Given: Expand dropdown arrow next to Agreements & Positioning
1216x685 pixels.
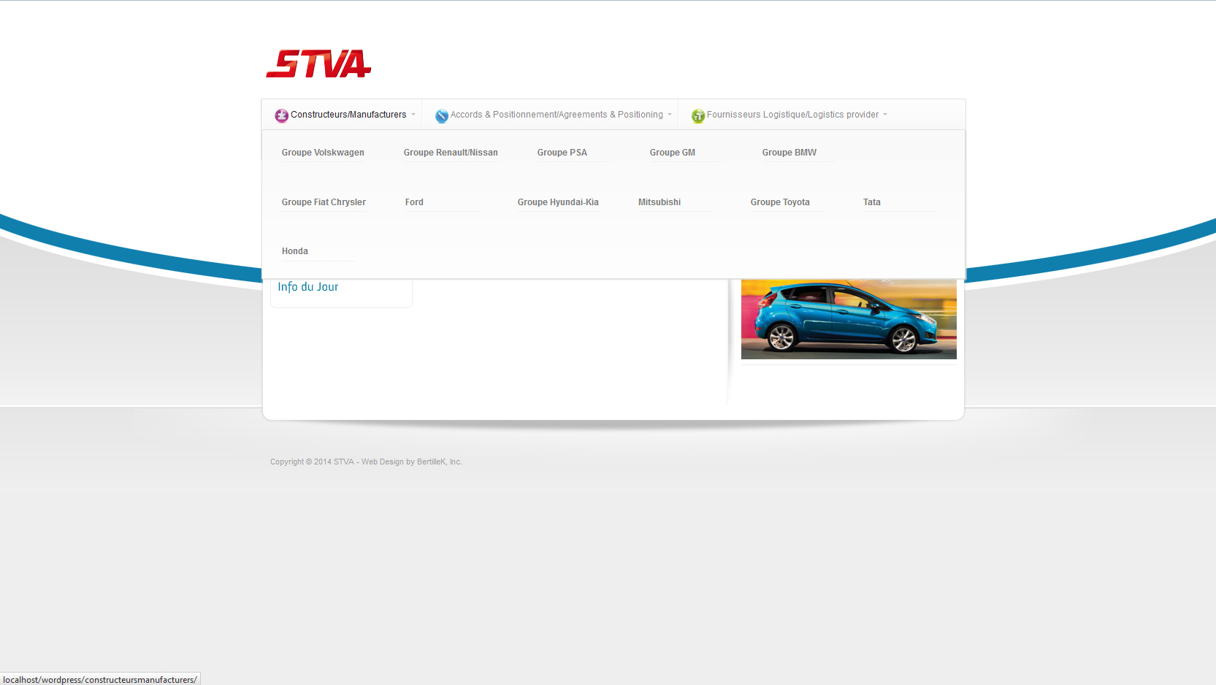Looking at the screenshot, I should point(670,115).
